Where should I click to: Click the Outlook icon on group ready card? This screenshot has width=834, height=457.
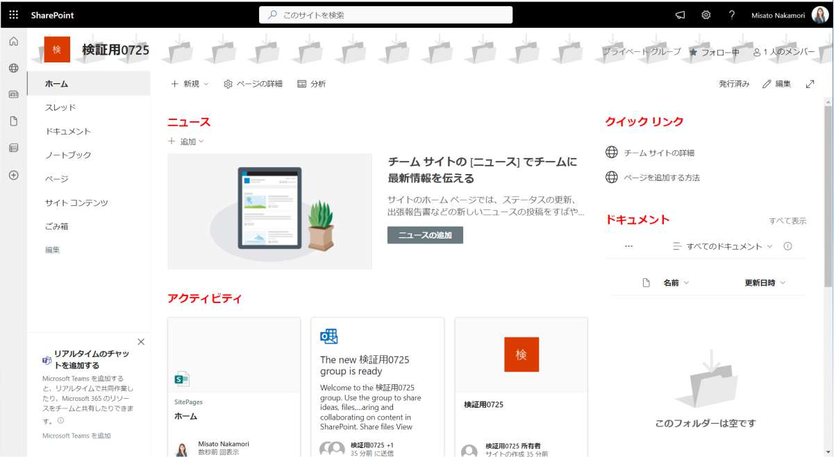point(328,336)
